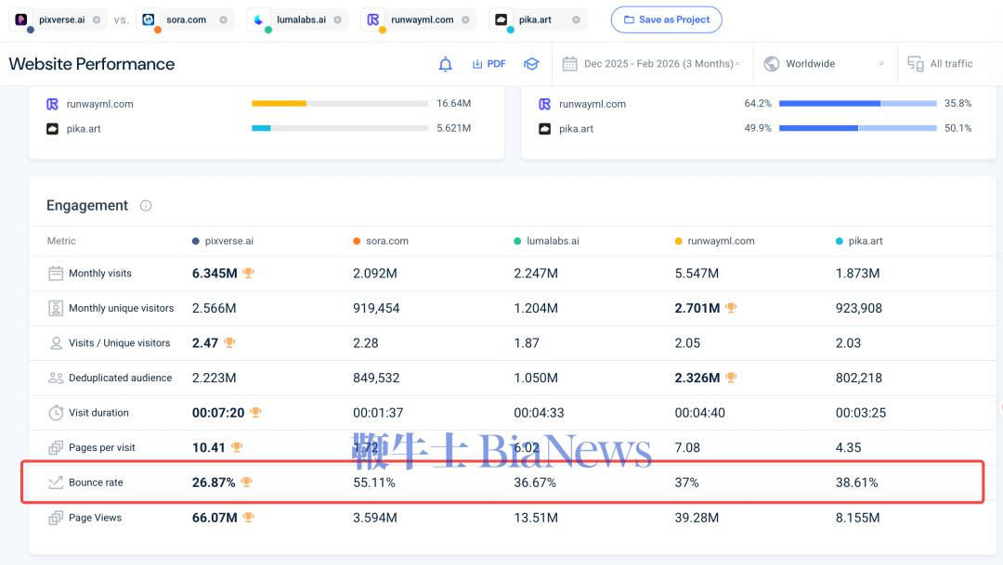1003x565 pixels.
Task: Expand the Worldwide country dropdown
Action: click(x=822, y=64)
